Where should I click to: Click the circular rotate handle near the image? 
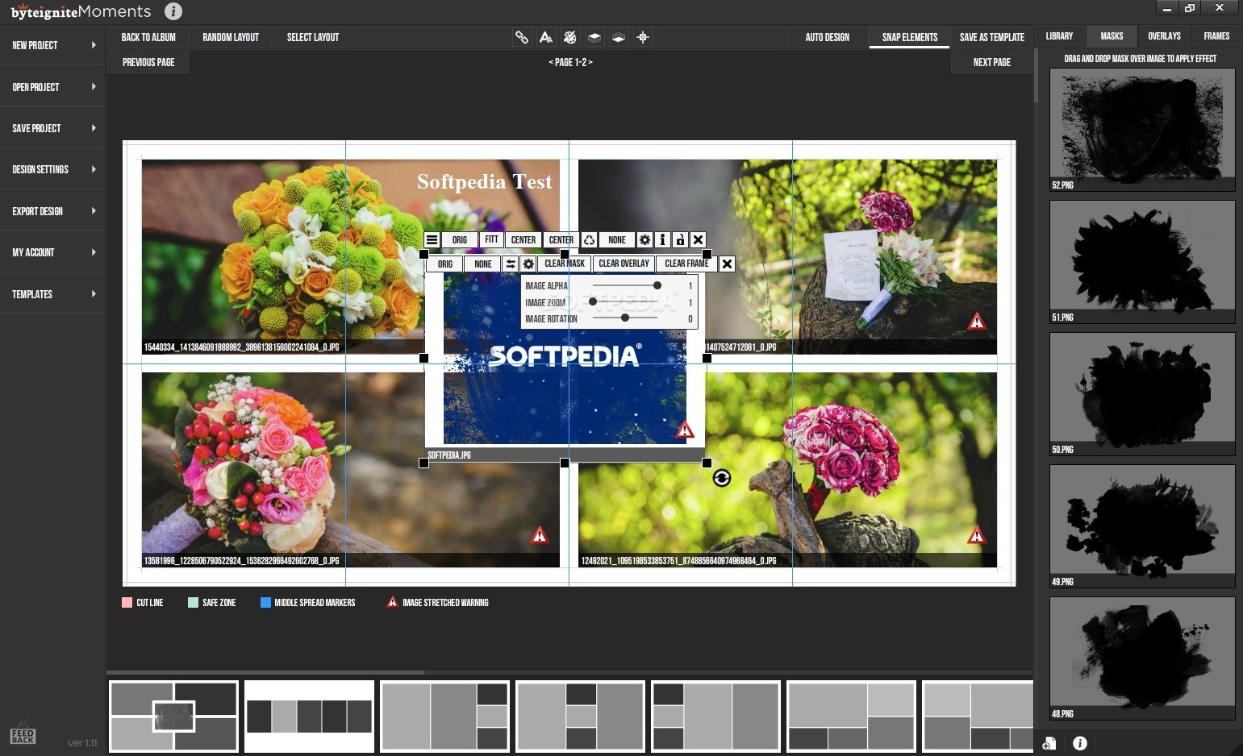click(722, 478)
